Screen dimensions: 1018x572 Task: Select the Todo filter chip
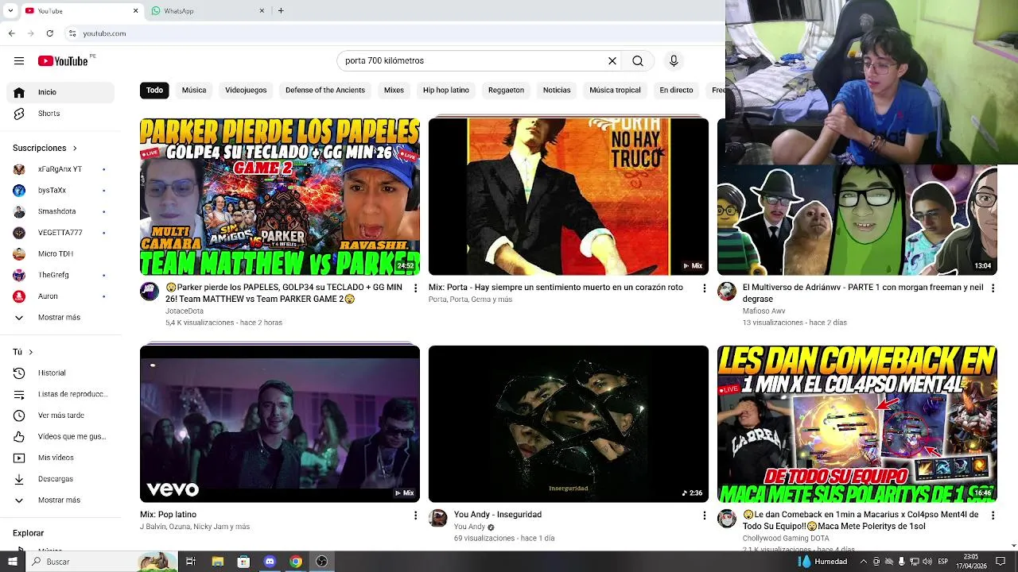154,91
